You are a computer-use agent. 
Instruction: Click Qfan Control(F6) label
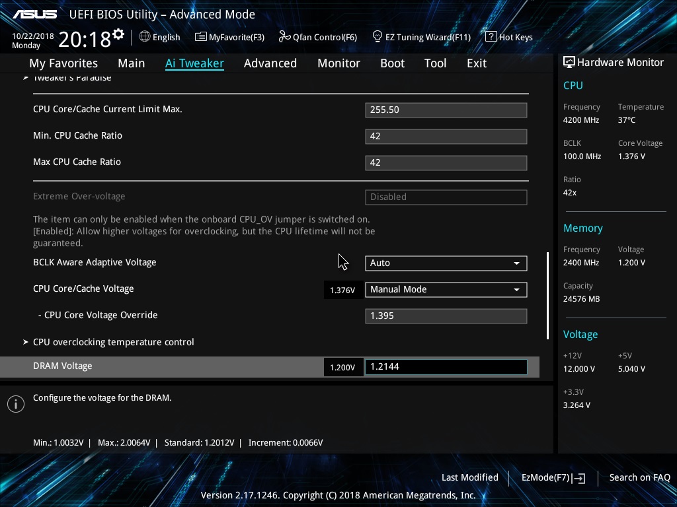click(325, 37)
